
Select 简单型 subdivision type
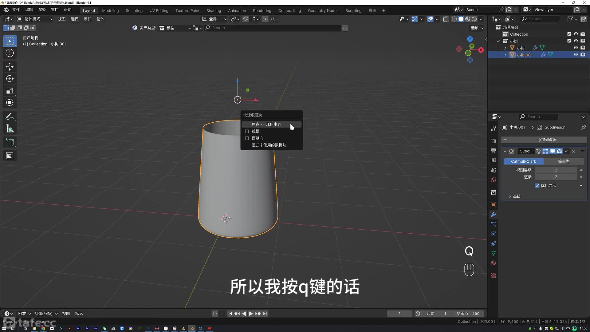[x=564, y=161]
